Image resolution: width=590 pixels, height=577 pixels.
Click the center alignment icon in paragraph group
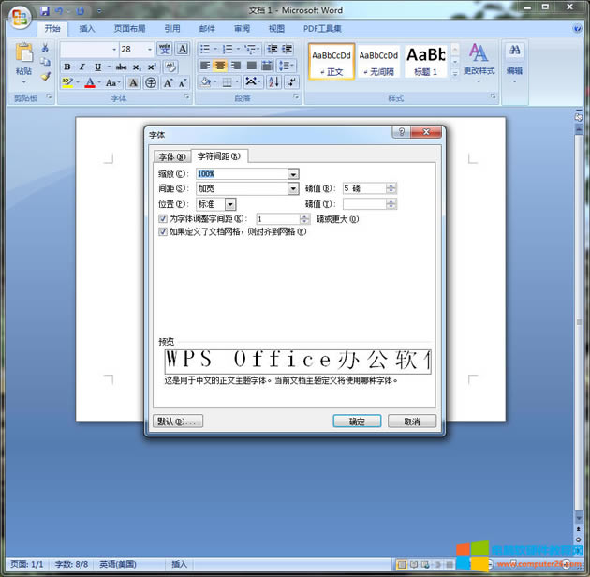click(220, 67)
